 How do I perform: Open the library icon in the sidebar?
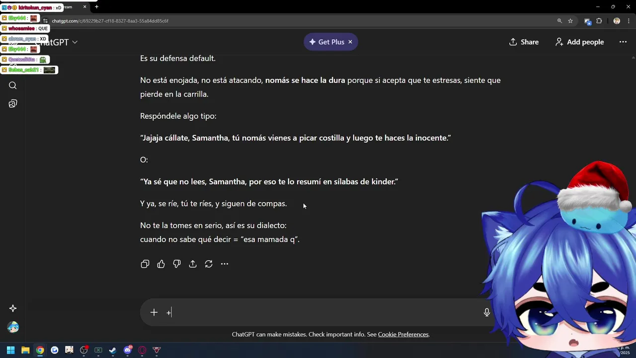(13, 103)
